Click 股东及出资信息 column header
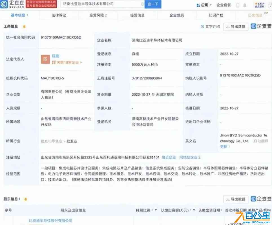The height and width of the screenshot is (225, 272). point(73,210)
